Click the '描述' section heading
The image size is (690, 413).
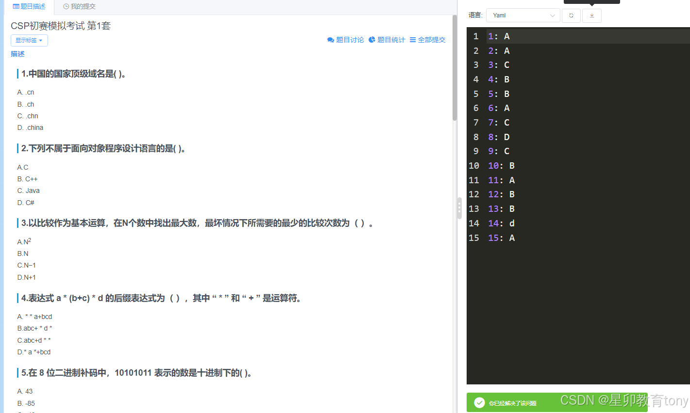coord(17,54)
